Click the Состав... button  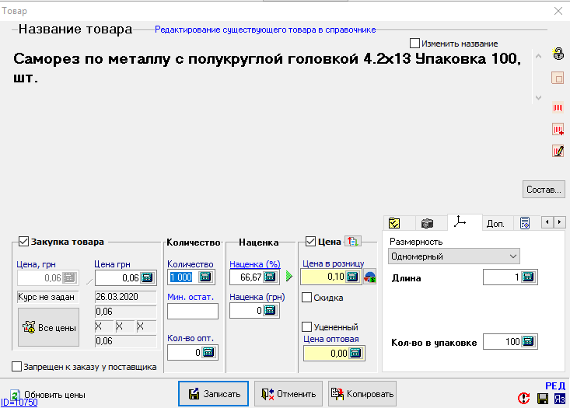pos(543,189)
